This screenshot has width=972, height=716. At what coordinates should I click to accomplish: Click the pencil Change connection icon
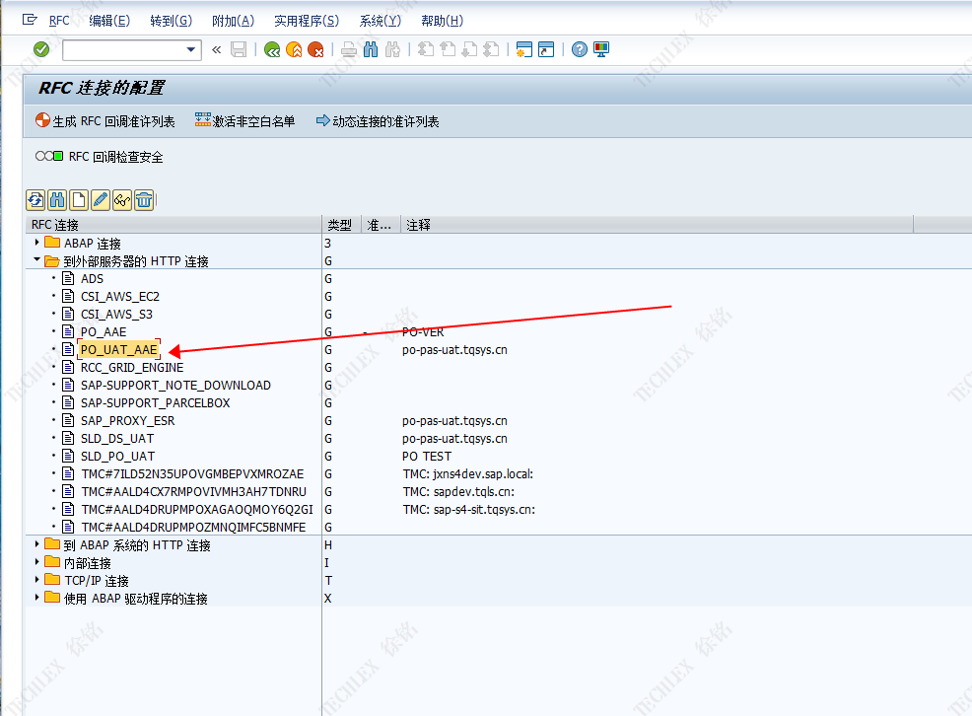[101, 200]
